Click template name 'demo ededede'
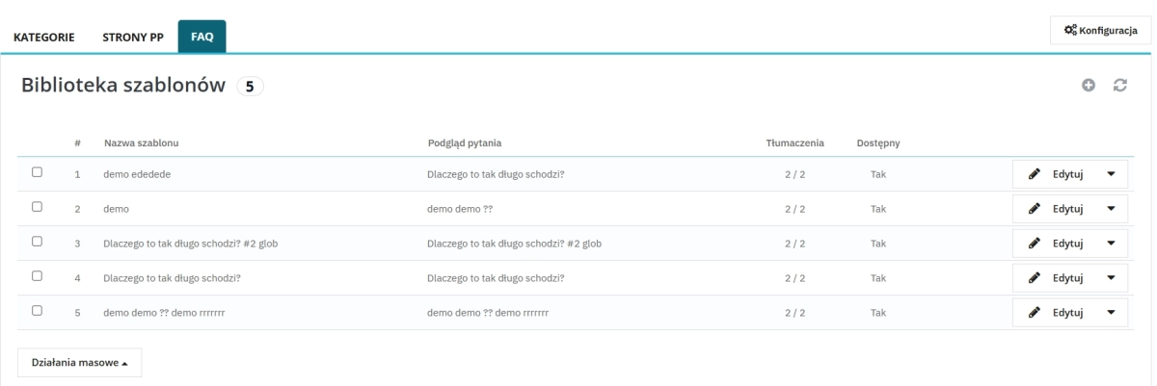This screenshot has height=386, width=1157. point(138,174)
